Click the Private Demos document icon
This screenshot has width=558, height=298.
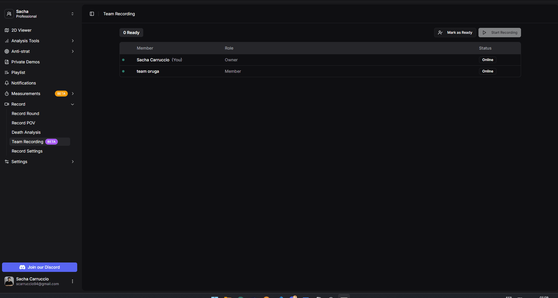[x=7, y=62]
